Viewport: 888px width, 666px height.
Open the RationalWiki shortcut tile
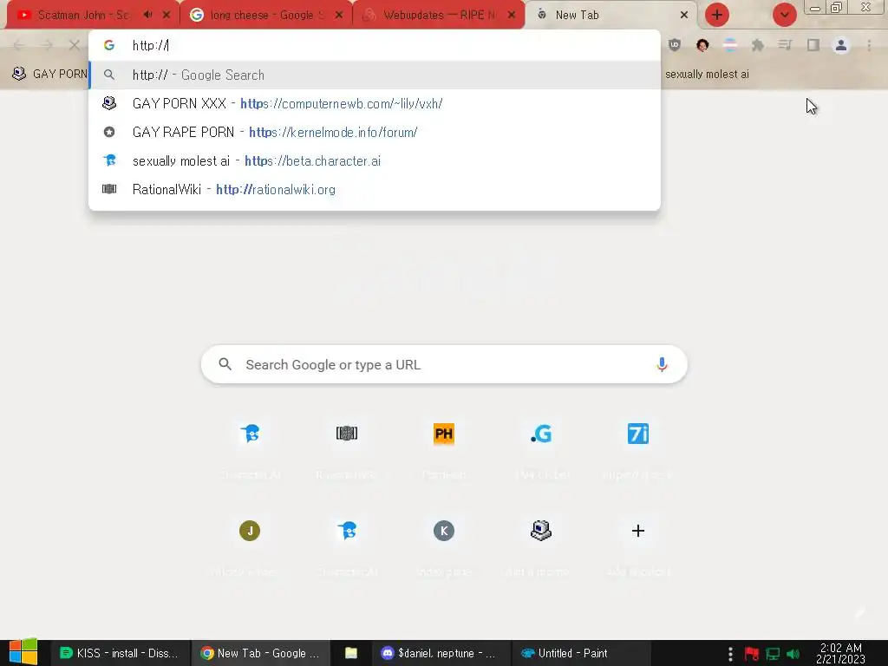click(347, 434)
